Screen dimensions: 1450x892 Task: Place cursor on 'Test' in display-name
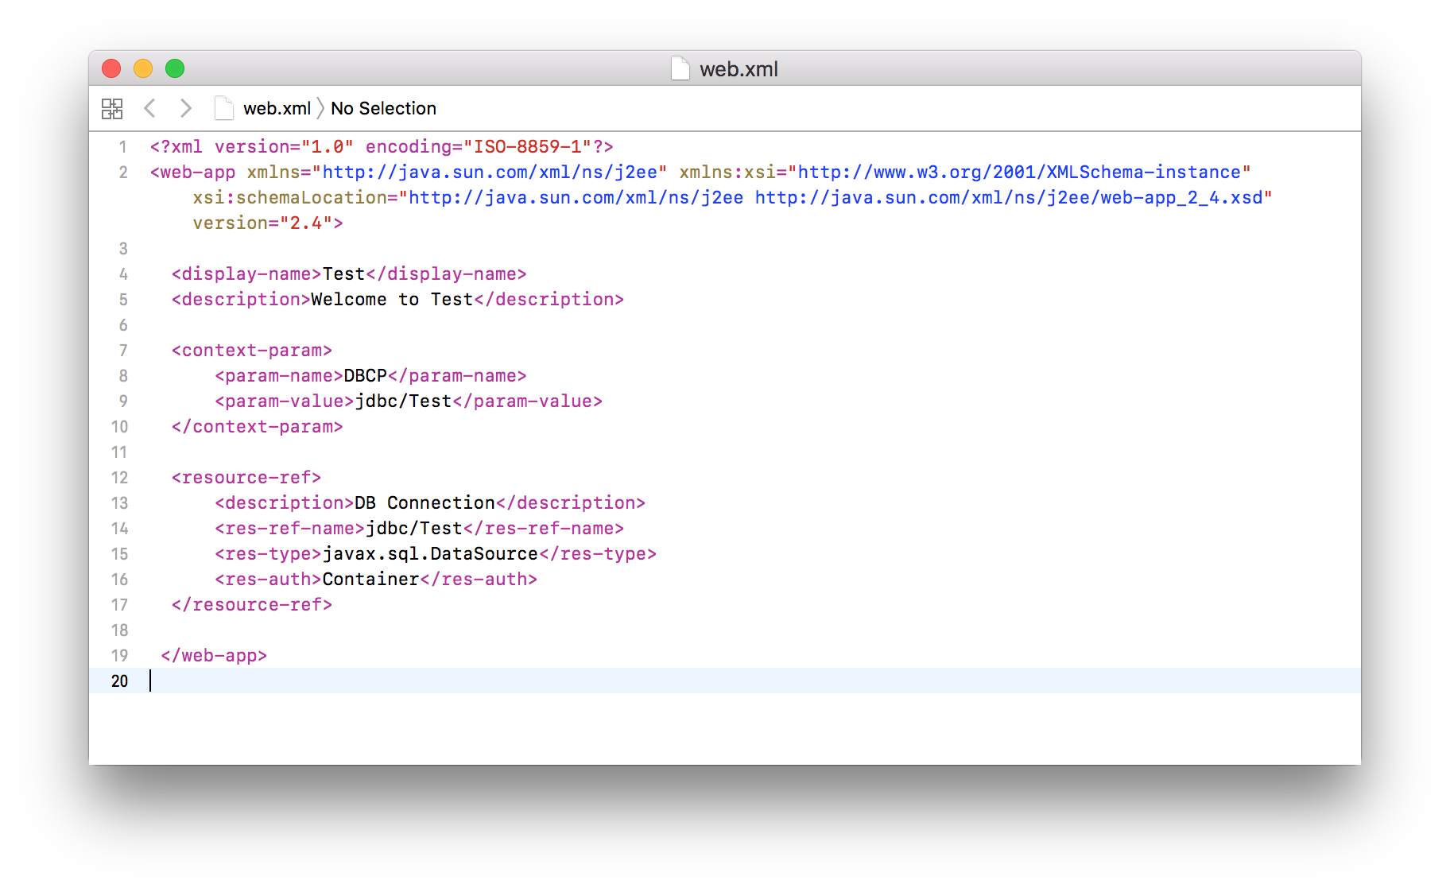343,274
